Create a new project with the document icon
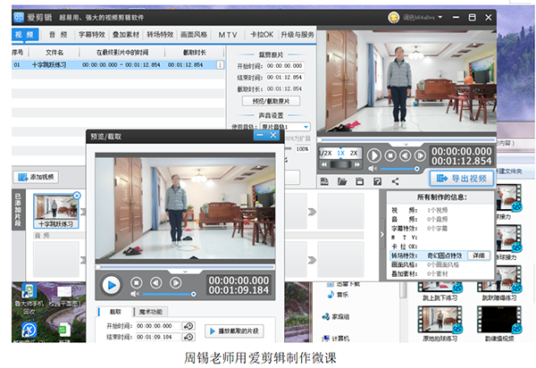Screen dimensions: 536x368 click(x=324, y=181)
